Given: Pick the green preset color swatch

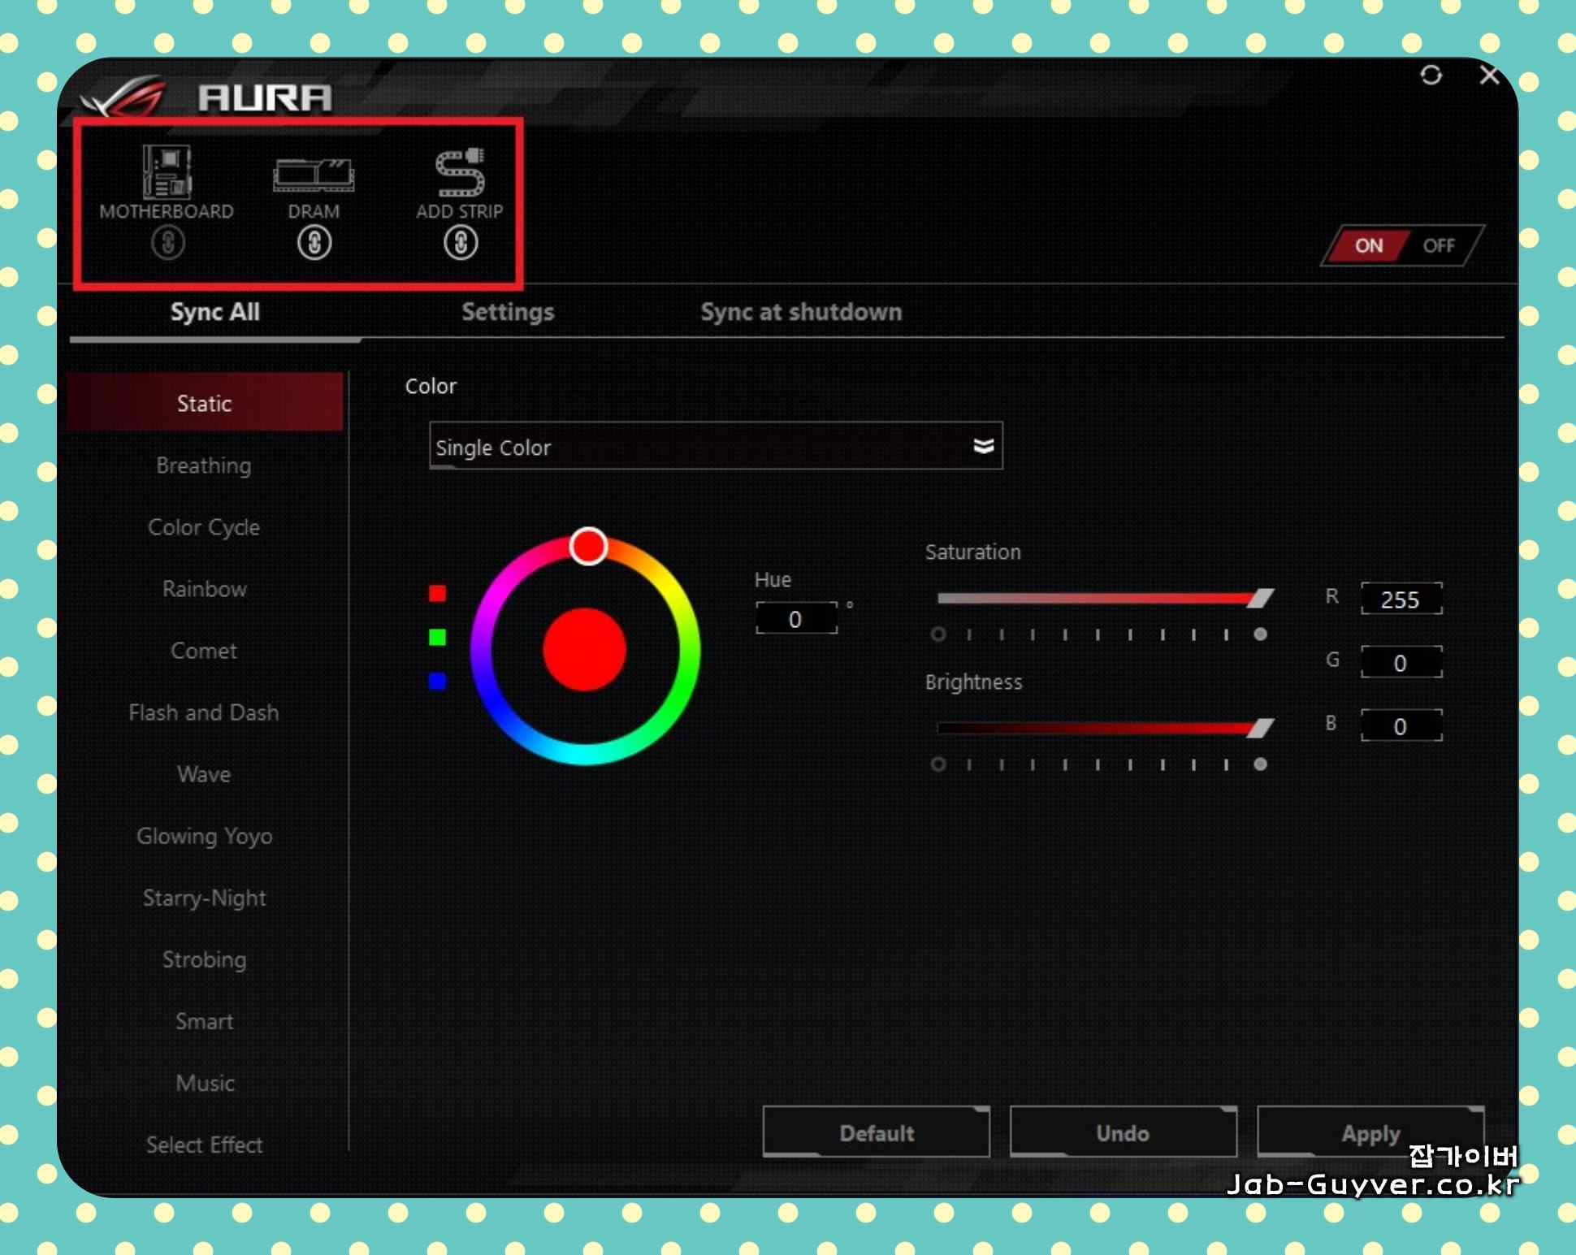Looking at the screenshot, I should 437,637.
